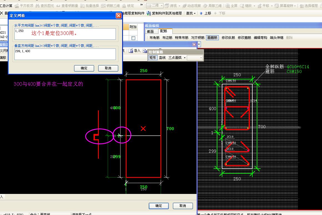The image size is (322, 215).
Task: Open the 俯视 dropdown arrow
Action: (179, 6)
